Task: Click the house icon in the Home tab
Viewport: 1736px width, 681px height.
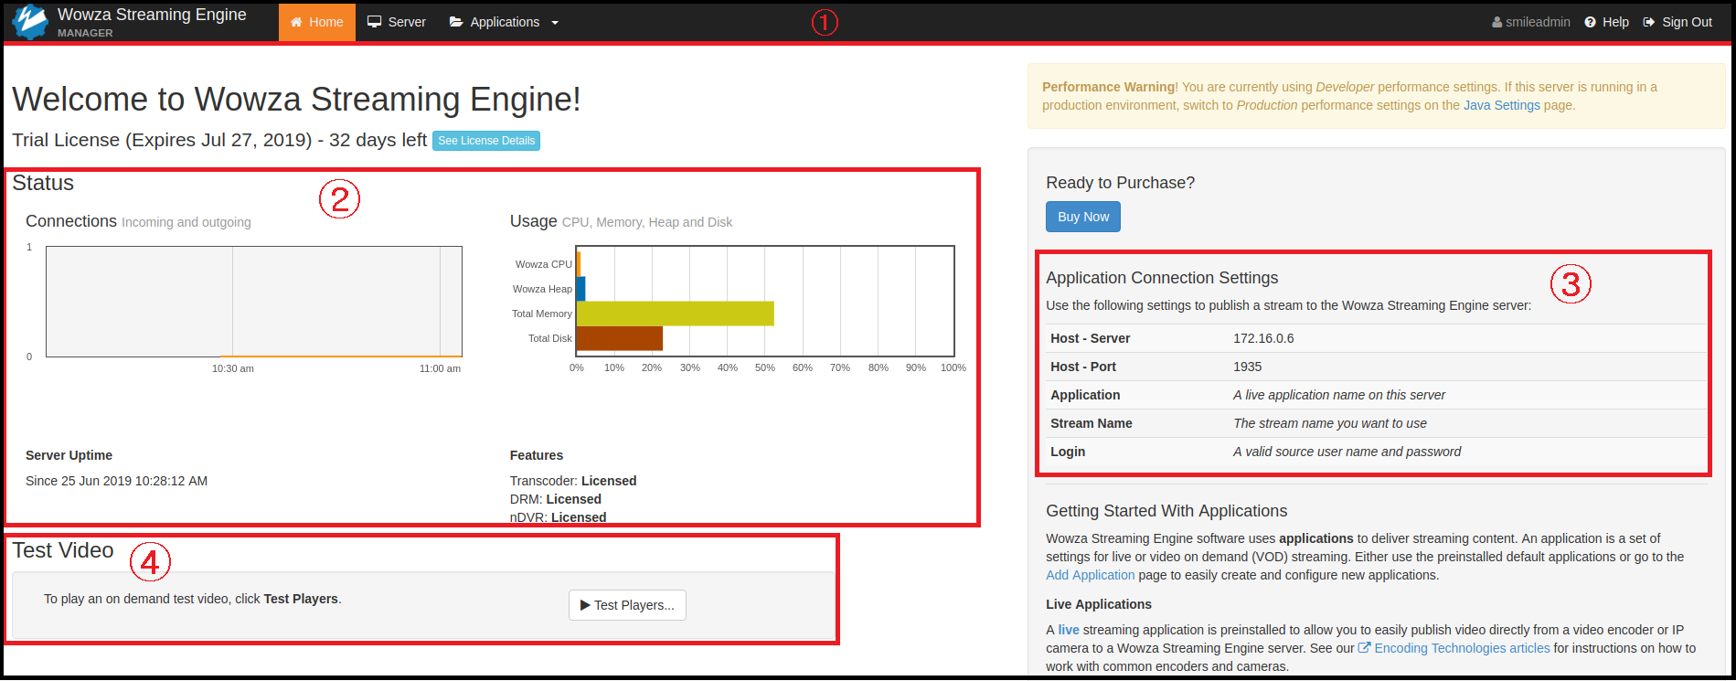Action: coord(296,22)
